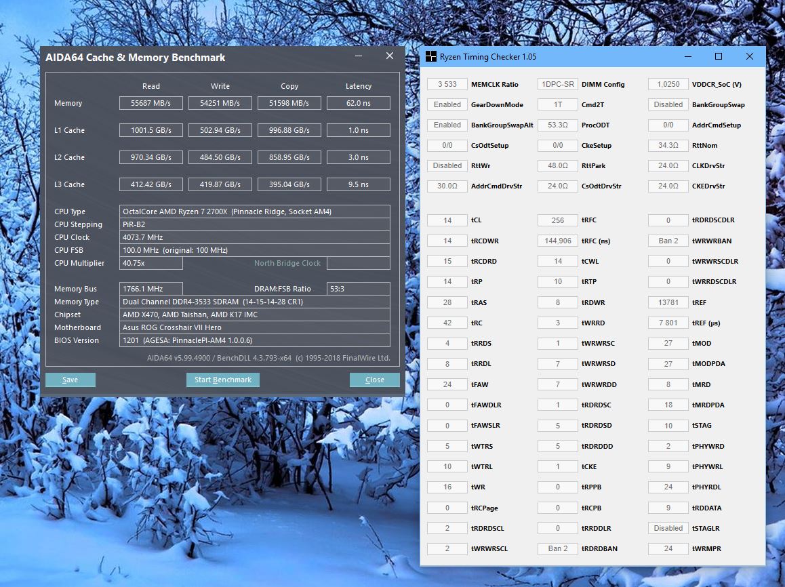Click Start Benchmark in the AIDA64 window
Screen dimensions: 785x587
point(223,380)
